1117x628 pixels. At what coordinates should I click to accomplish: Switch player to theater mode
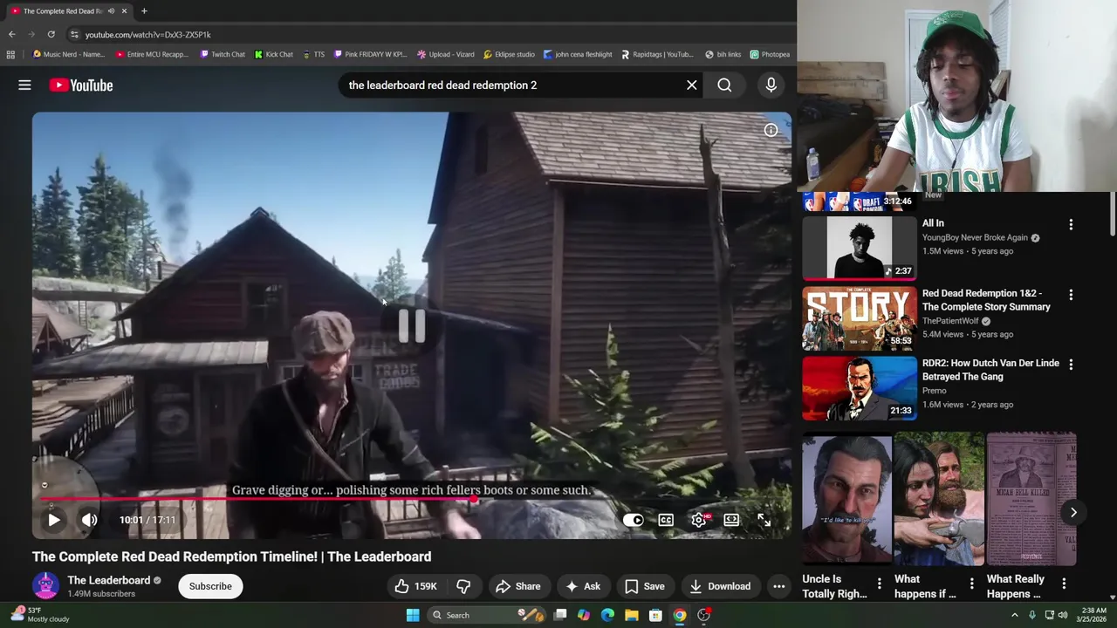(x=731, y=520)
